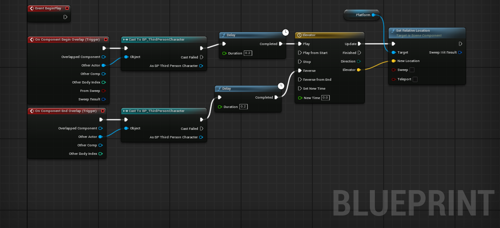Click New Location pin on Set Relative Location
The image size is (500, 228).
click(393, 61)
